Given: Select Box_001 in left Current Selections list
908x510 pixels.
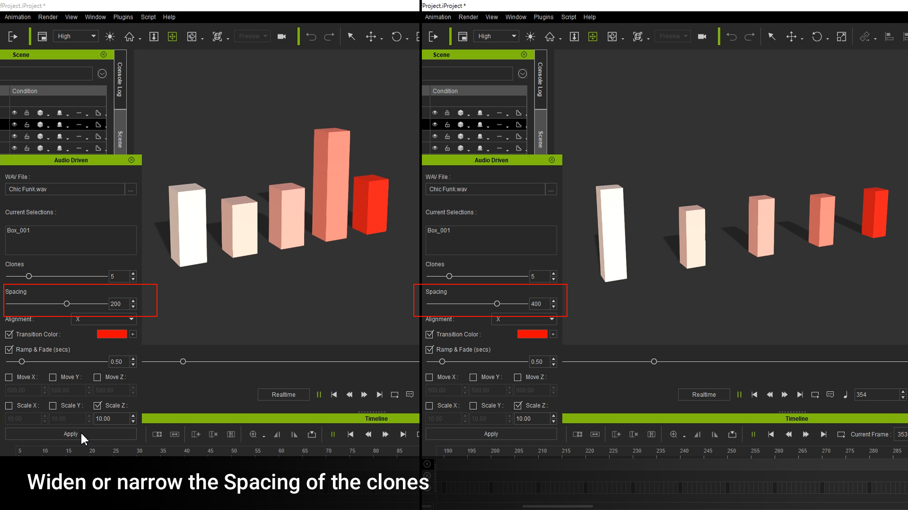Looking at the screenshot, I should click(x=18, y=230).
